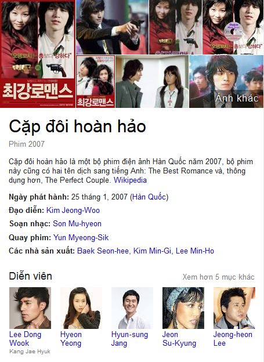Viewport: 264px width, 362px height.
Task: Open Hyun-sung Jang name link
Action: [x=129, y=339]
